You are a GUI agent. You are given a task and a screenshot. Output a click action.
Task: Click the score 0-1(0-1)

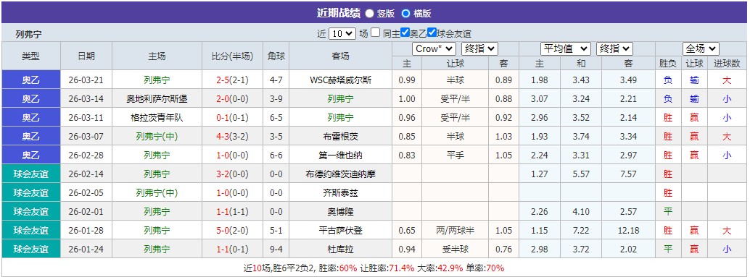[x=232, y=118]
